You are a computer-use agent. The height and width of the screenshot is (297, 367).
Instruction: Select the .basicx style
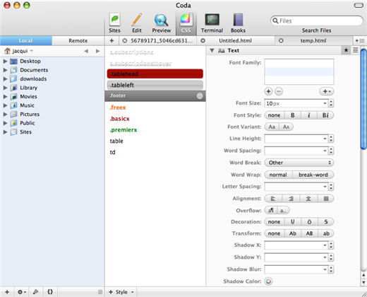click(119, 119)
